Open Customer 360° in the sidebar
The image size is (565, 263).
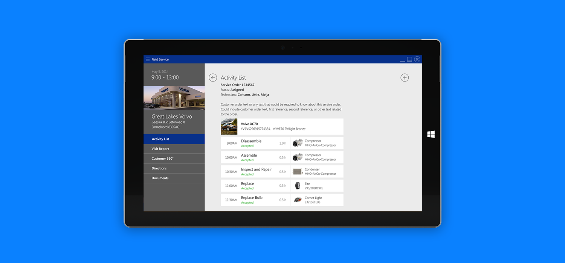[x=174, y=159]
